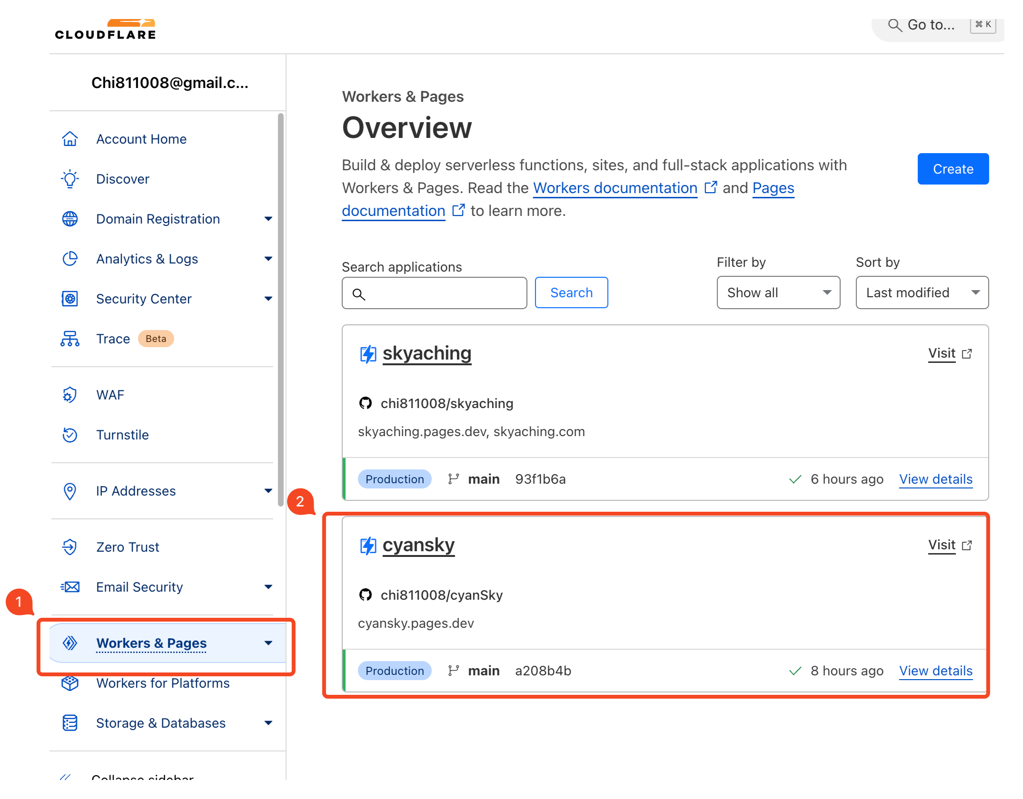Click the blue Create button
The height and width of the screenshot is (799, 1023).
click(x=953, y=169)
